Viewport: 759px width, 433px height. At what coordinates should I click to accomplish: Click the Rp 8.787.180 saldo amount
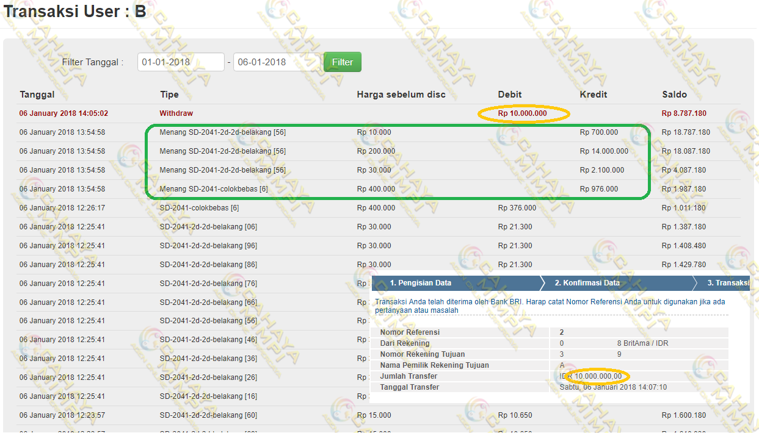pyautogui.click(x=684, y=113)
